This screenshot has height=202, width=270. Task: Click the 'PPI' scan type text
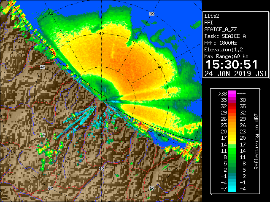(x=208, y=23)
